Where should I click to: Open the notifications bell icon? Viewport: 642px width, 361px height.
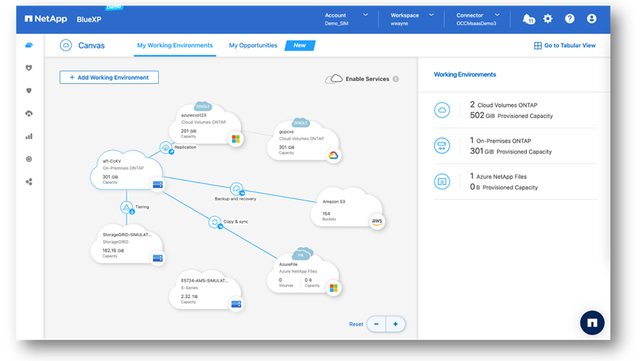pos(528,19)
